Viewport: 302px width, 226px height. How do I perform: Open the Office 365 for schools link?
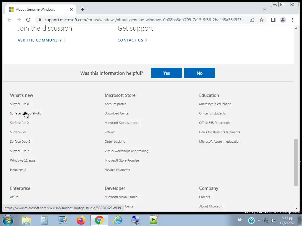click(215, 123)
